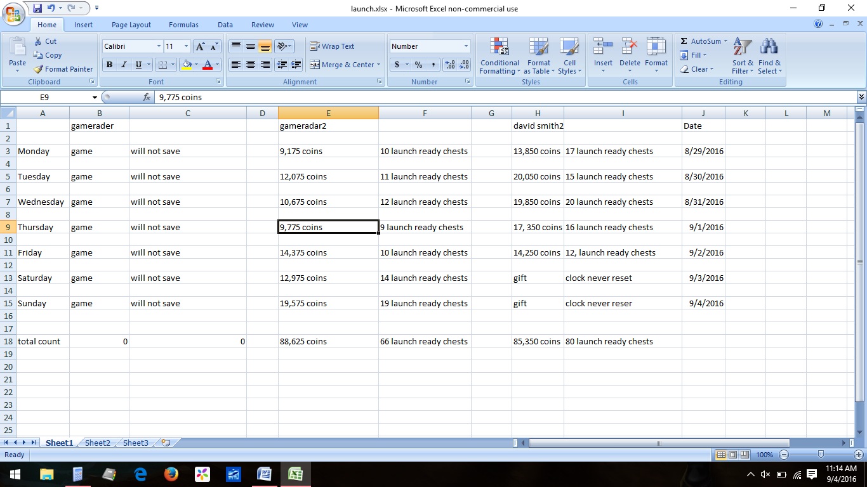Click row 18 header
This screenshot has width=867, height=487.
coord(8,341)
